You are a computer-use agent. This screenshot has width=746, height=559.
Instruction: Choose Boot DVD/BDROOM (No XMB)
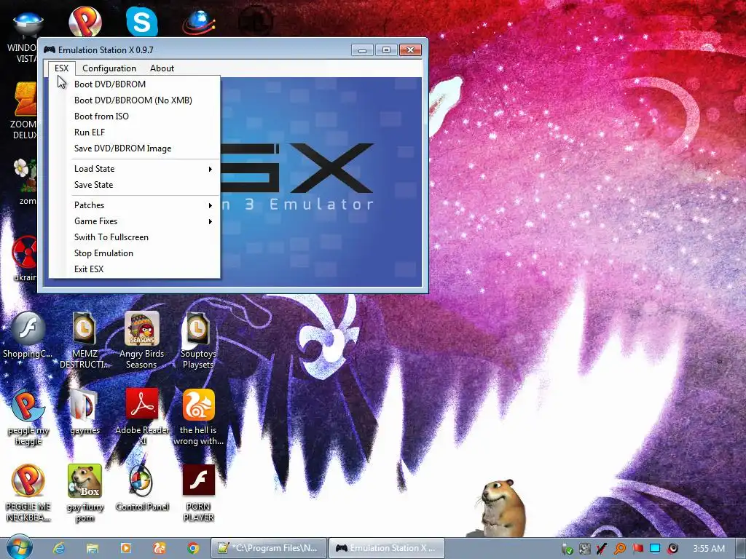click(x=134, y=100)
